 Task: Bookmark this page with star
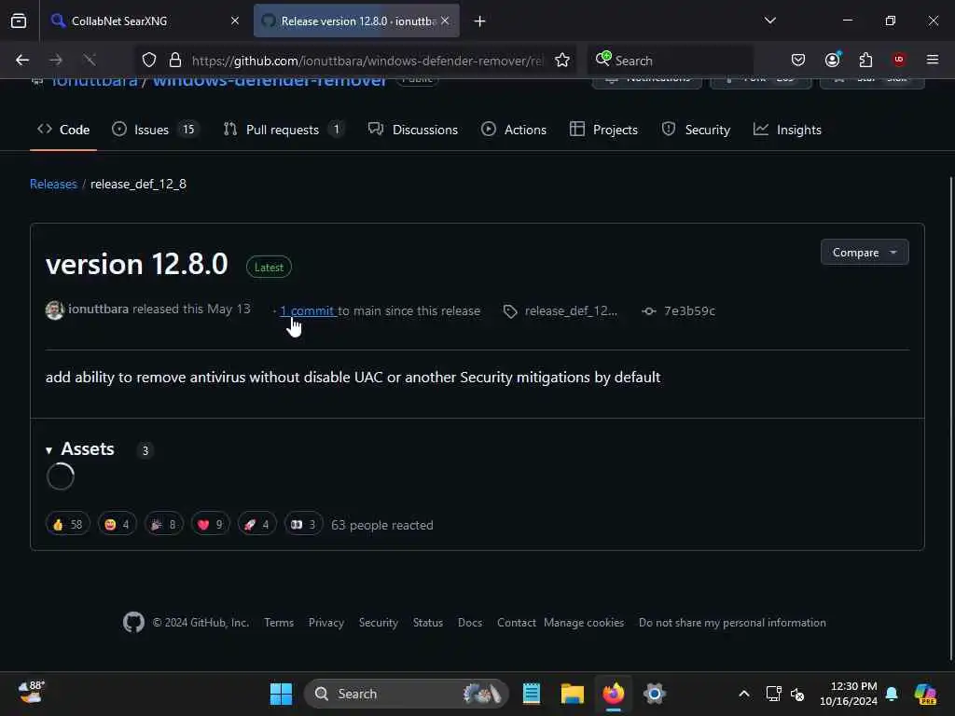tap(562, 60)
